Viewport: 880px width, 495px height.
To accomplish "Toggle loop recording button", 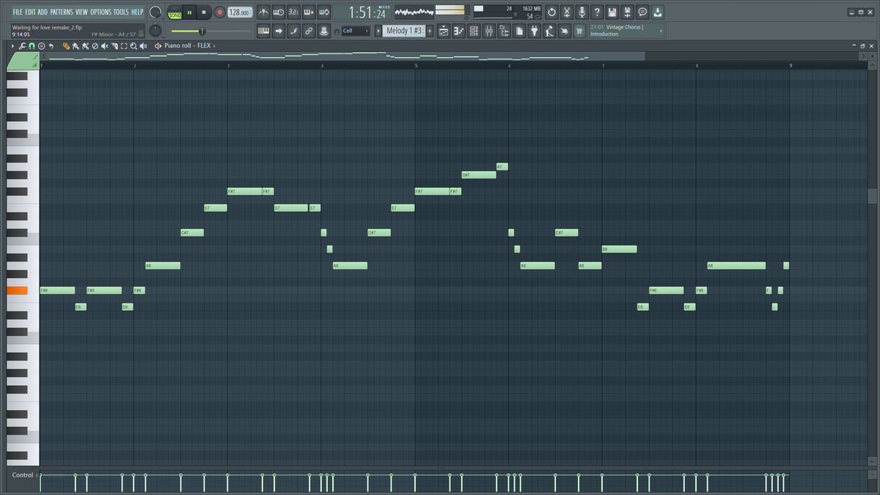I will [x=324, y=12].
